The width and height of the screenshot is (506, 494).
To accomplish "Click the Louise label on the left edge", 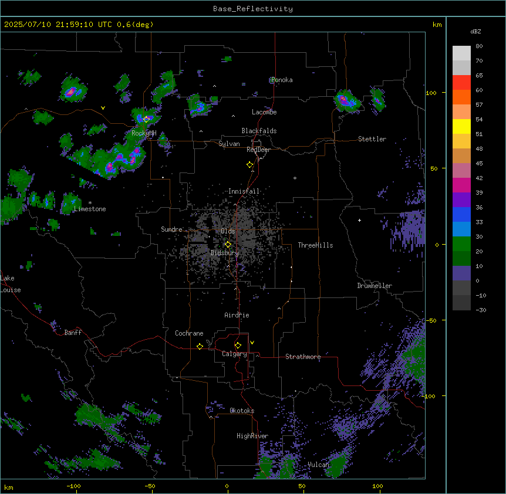I will click(x=11, y=290).
